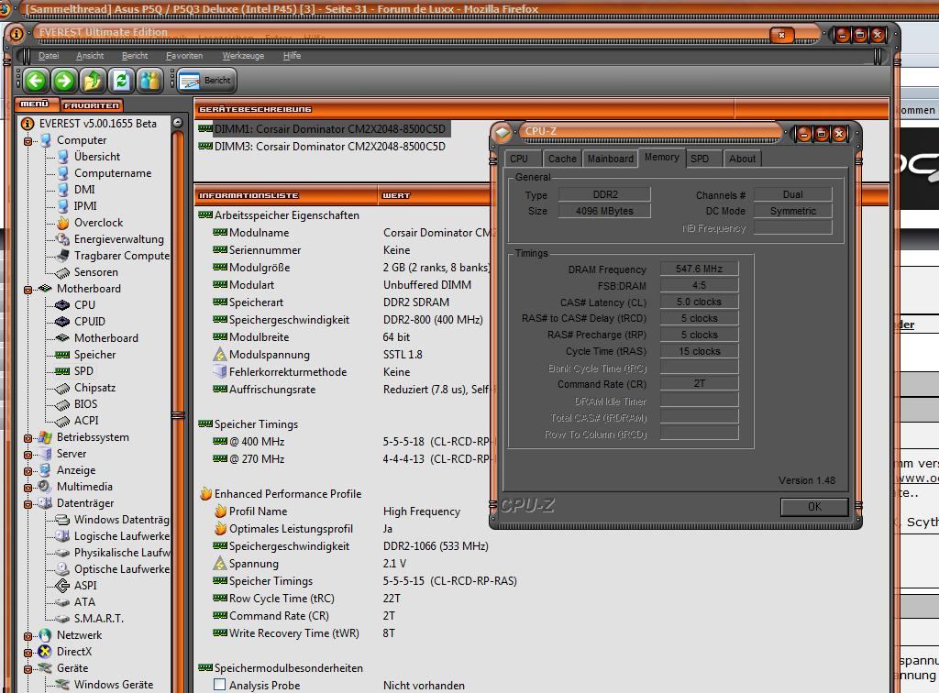Click the green Forward arrow in EVEREST toolbar
Screen dimensions: 939x693
coord(64,80)
